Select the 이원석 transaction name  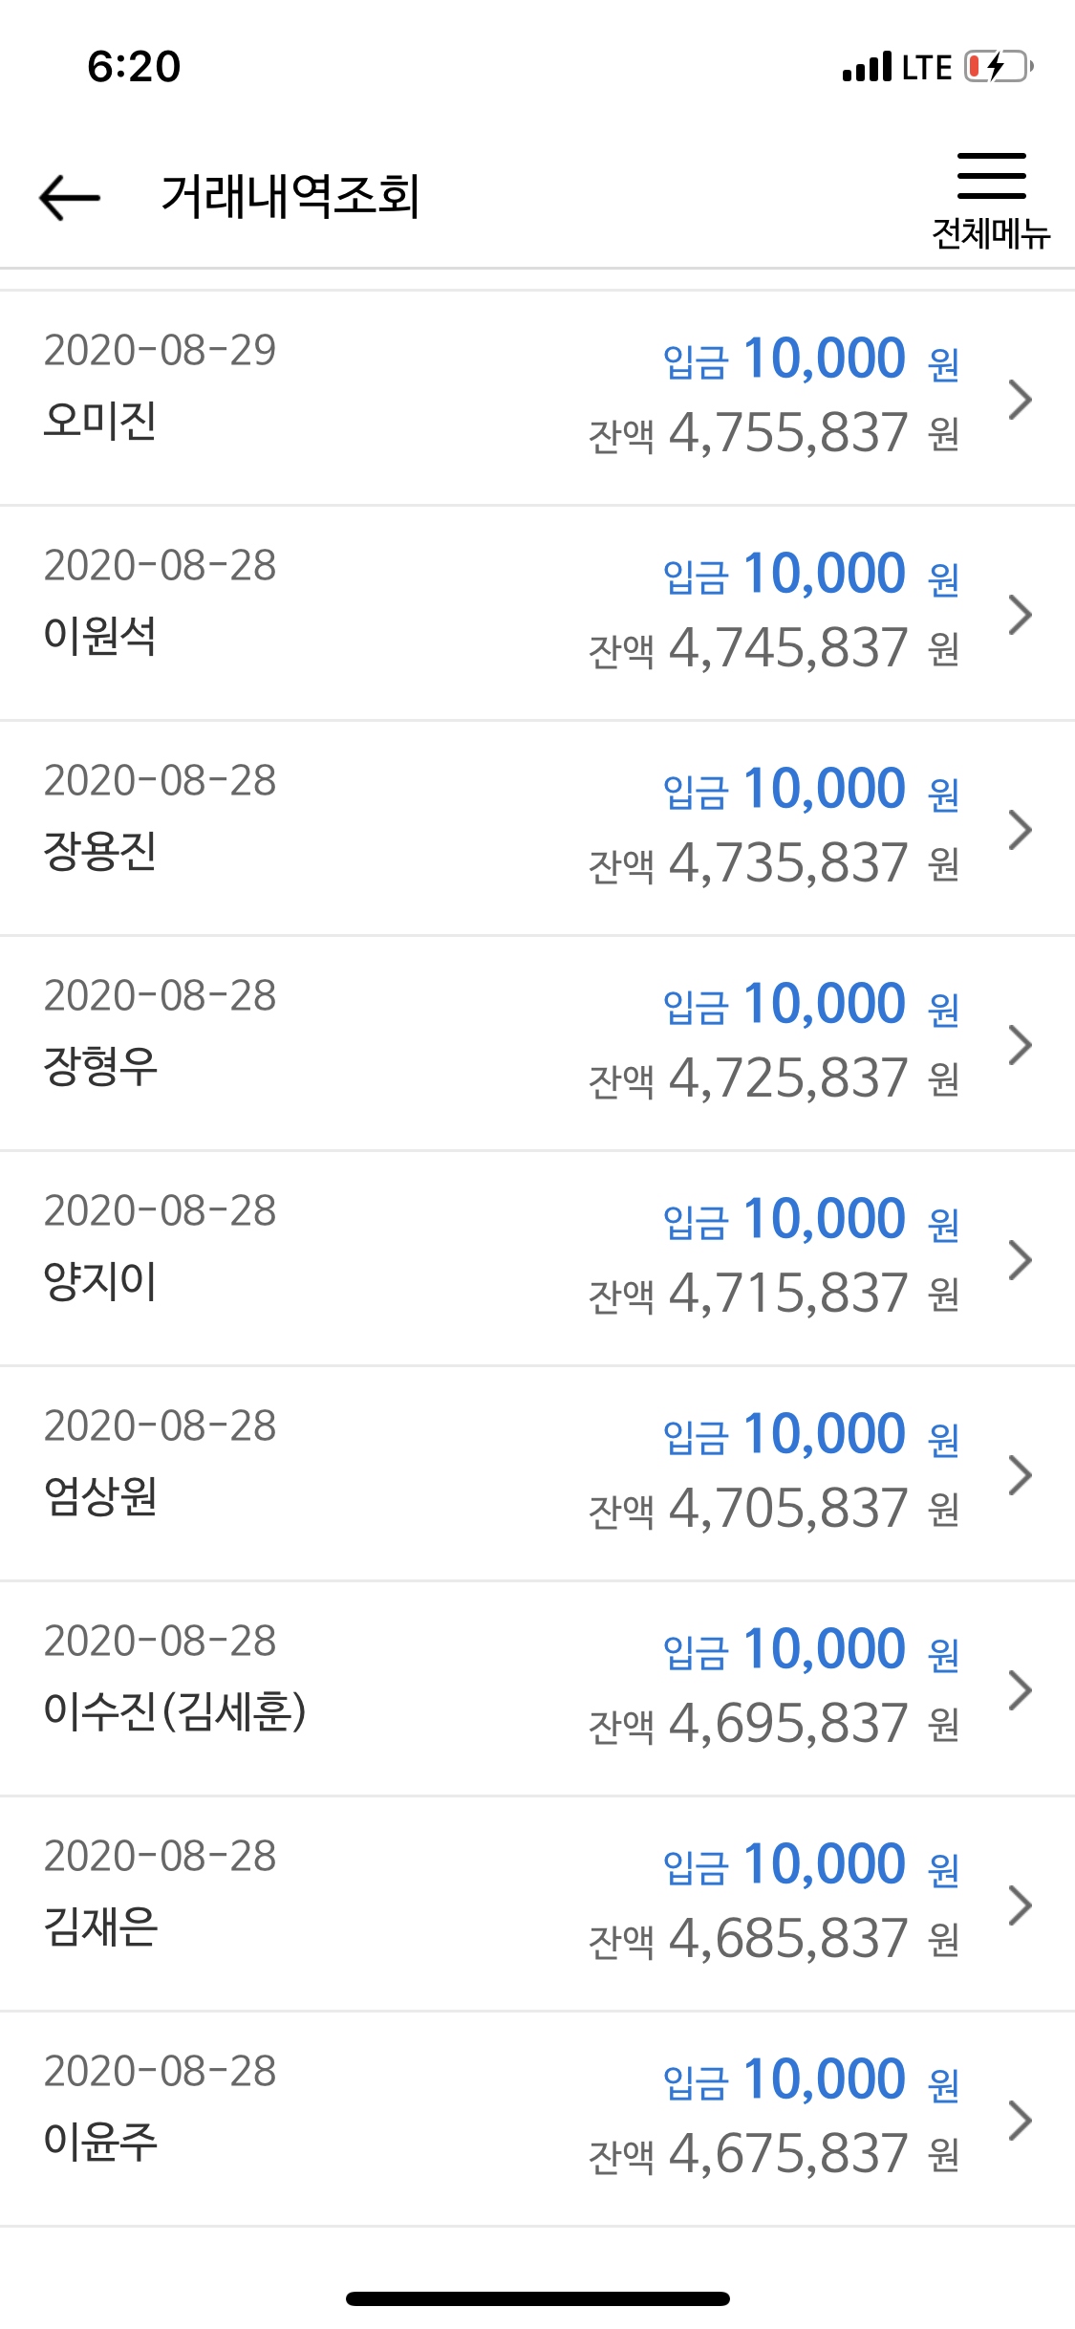pos(100,636)
